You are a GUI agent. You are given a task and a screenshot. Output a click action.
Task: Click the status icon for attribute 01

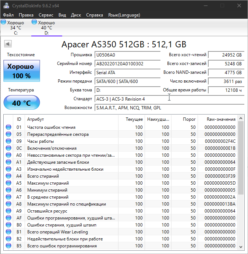click(8, 127)
